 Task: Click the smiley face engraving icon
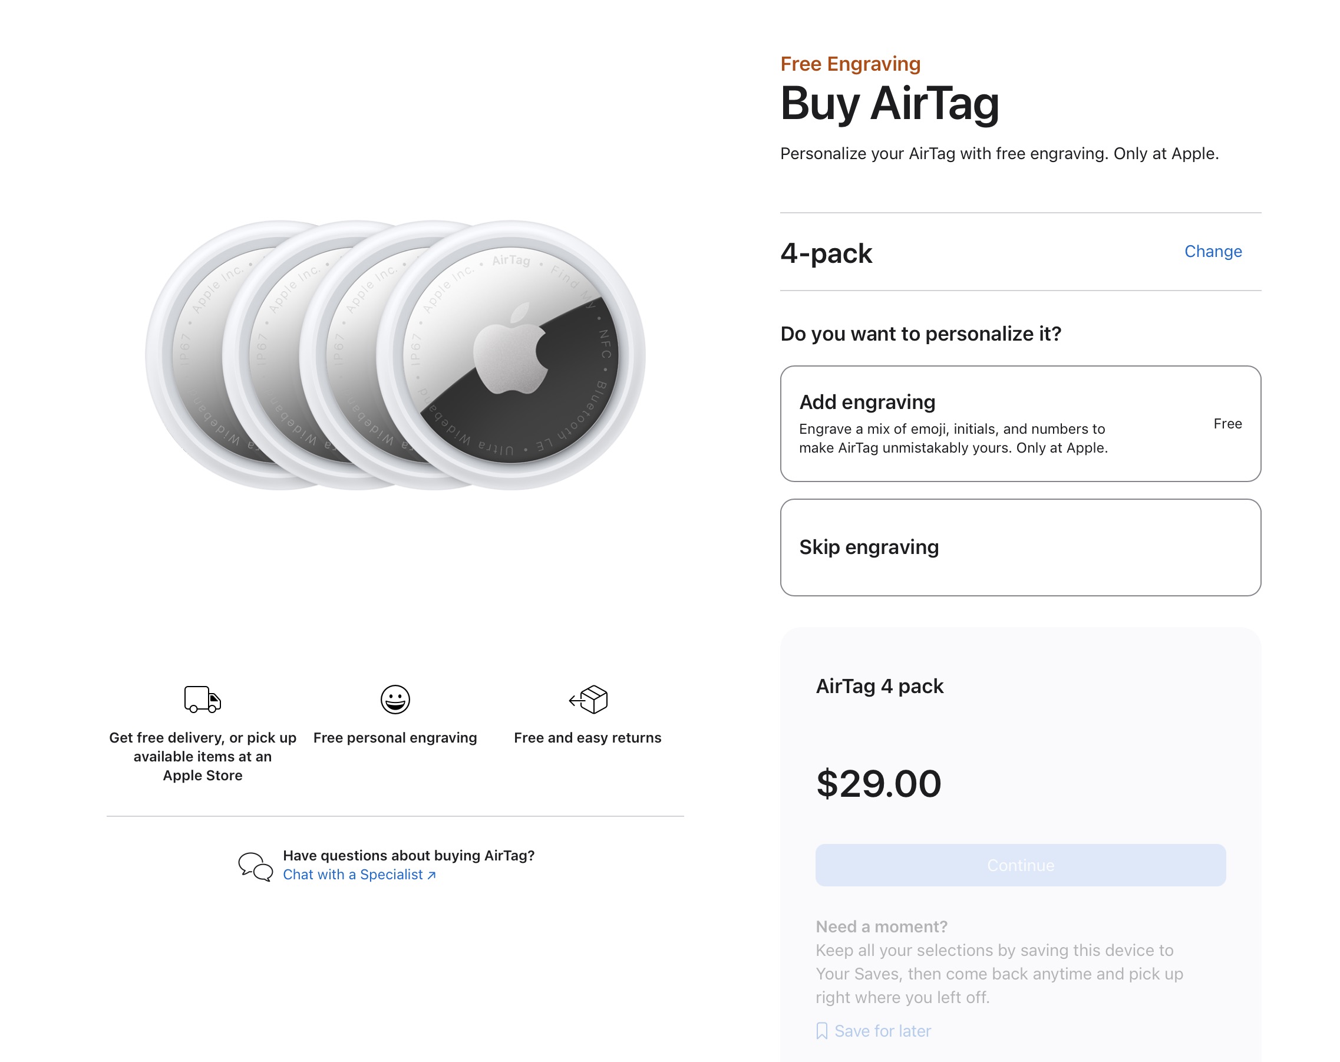click(x=395, y=700)
